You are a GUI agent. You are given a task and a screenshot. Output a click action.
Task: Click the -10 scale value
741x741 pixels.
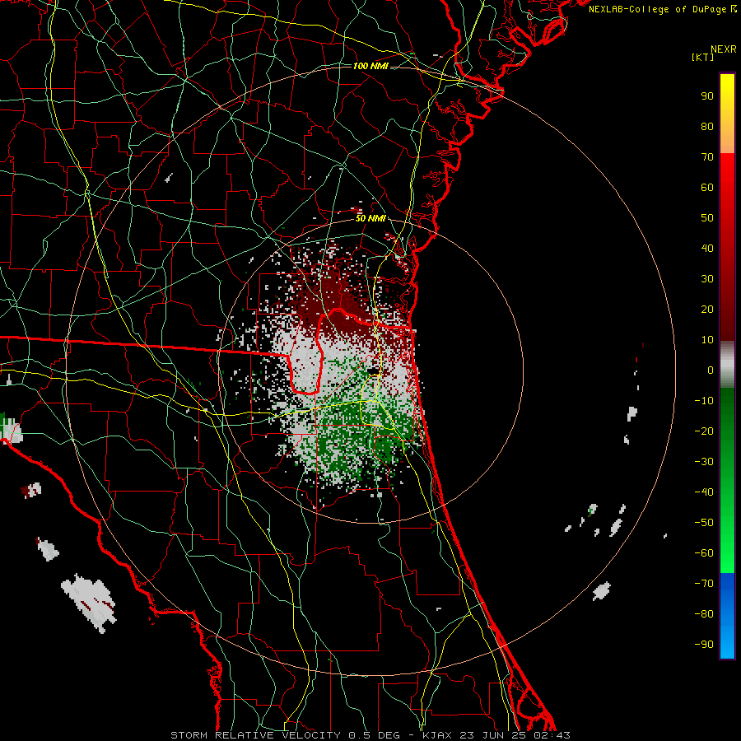point(704,401)
